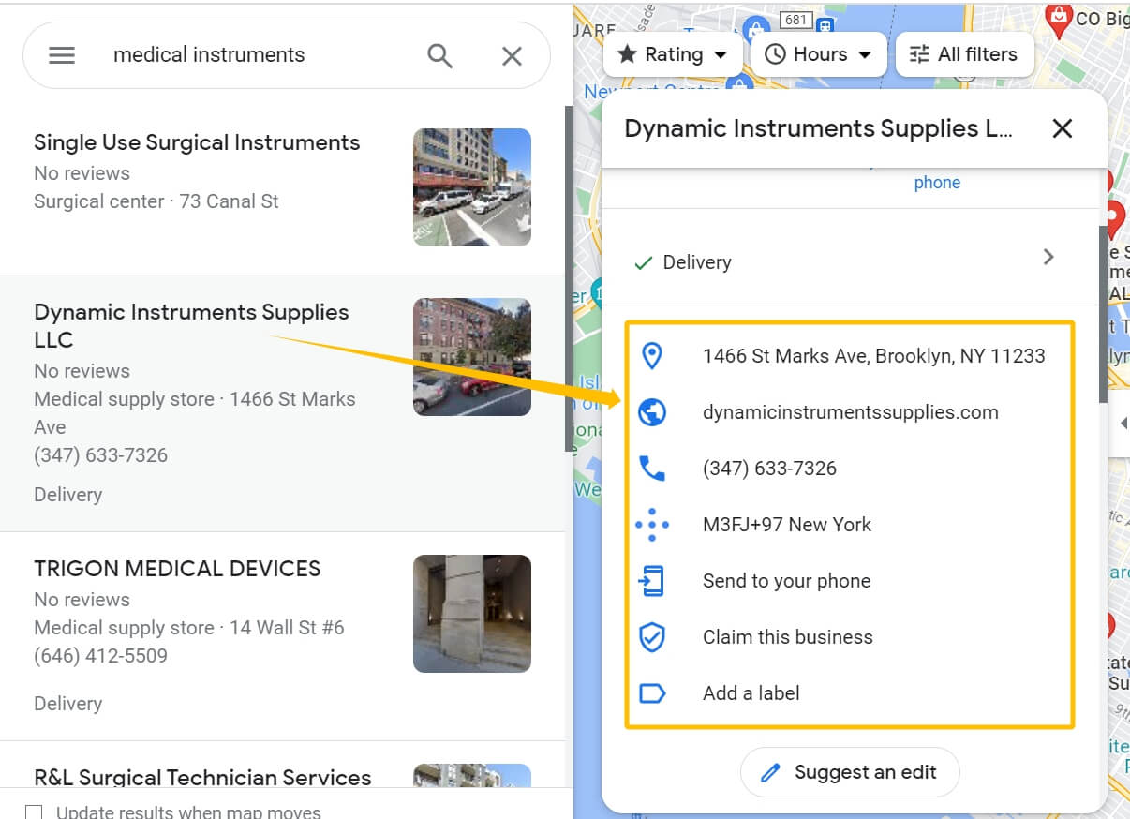Click the Claim this business shield icon
Screen dimensions: 1130x819
pyautogui.click(x=651, y=637)
